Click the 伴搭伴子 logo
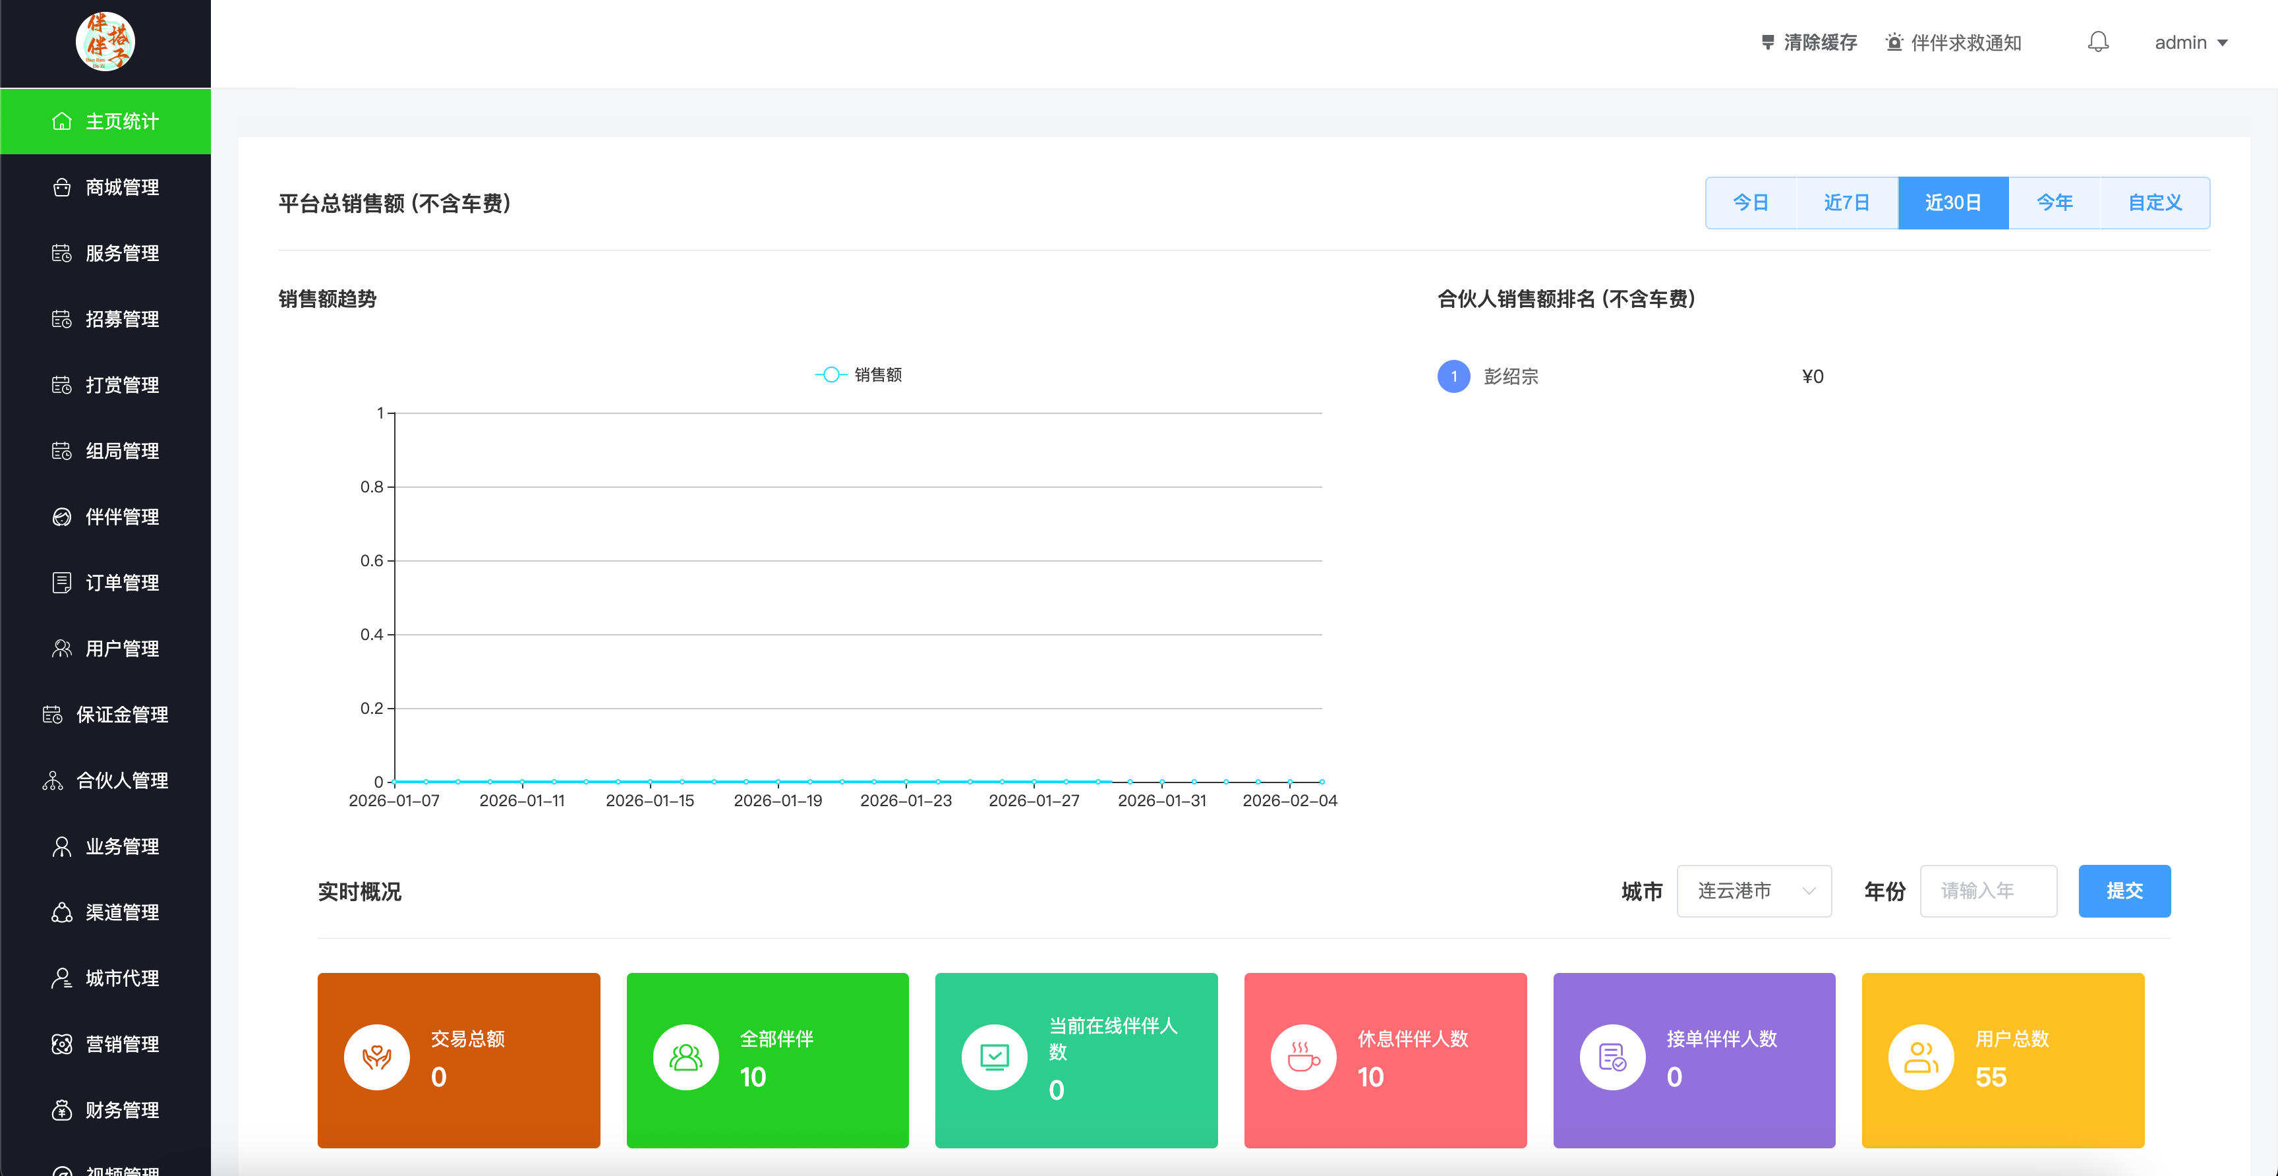 point(104,42)
